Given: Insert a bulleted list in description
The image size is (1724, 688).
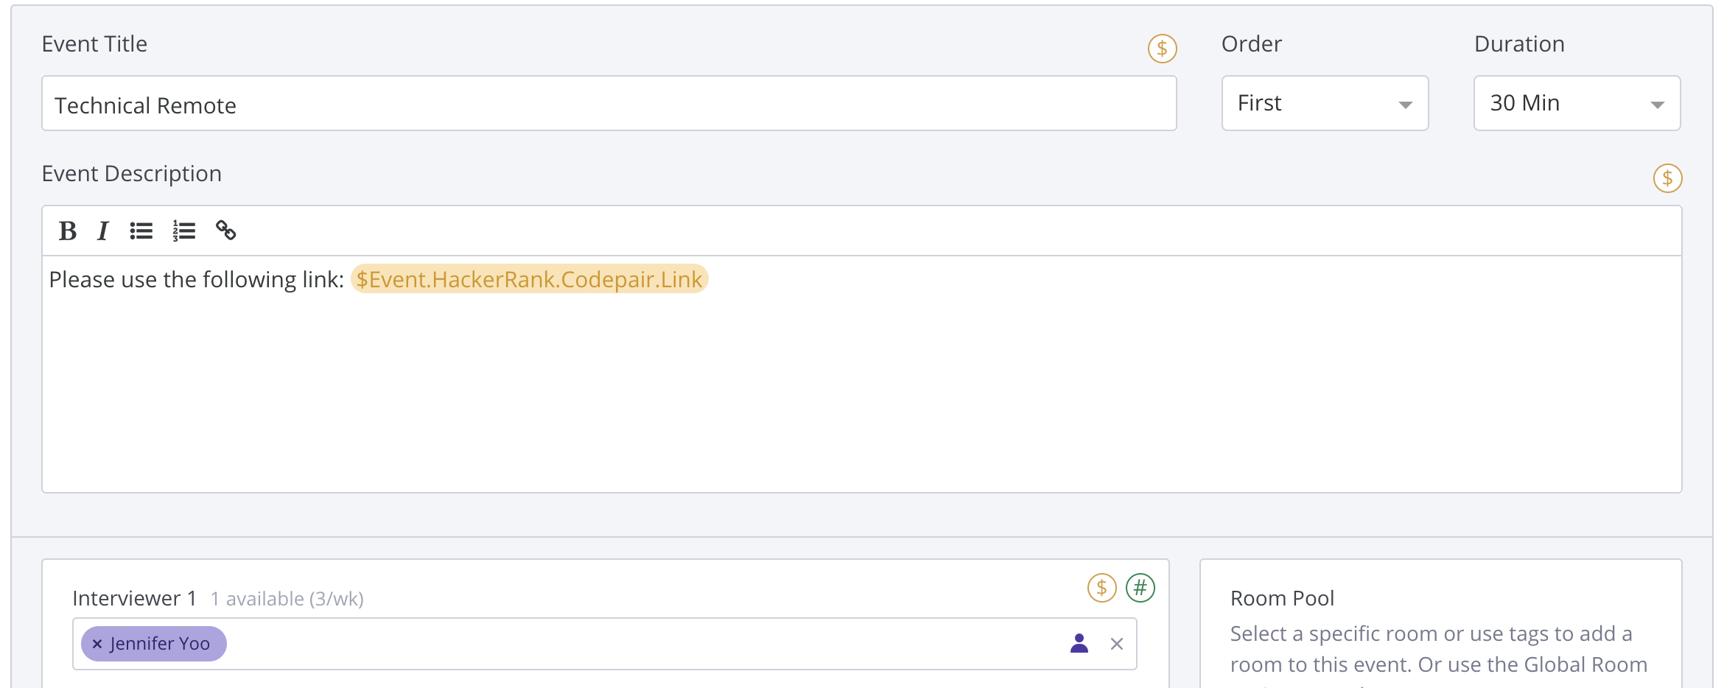Looking at the screenshot, I should 141,231.
